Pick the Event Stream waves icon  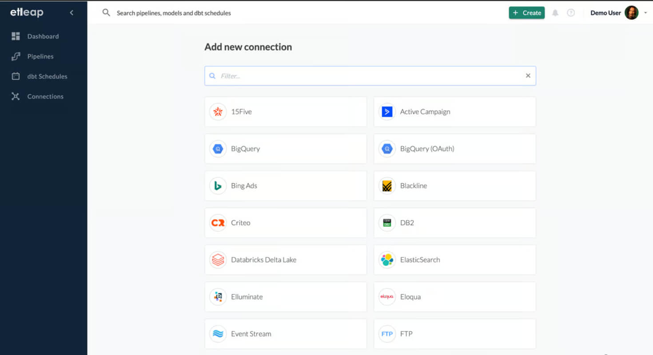[218, 334]
